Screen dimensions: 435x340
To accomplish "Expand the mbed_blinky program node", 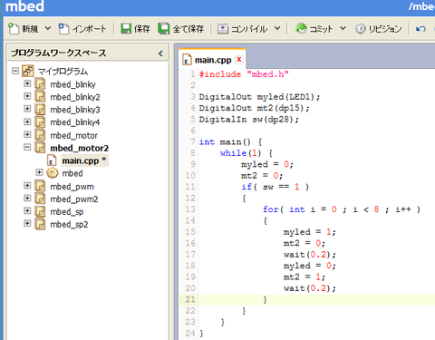I will (27, 83).
